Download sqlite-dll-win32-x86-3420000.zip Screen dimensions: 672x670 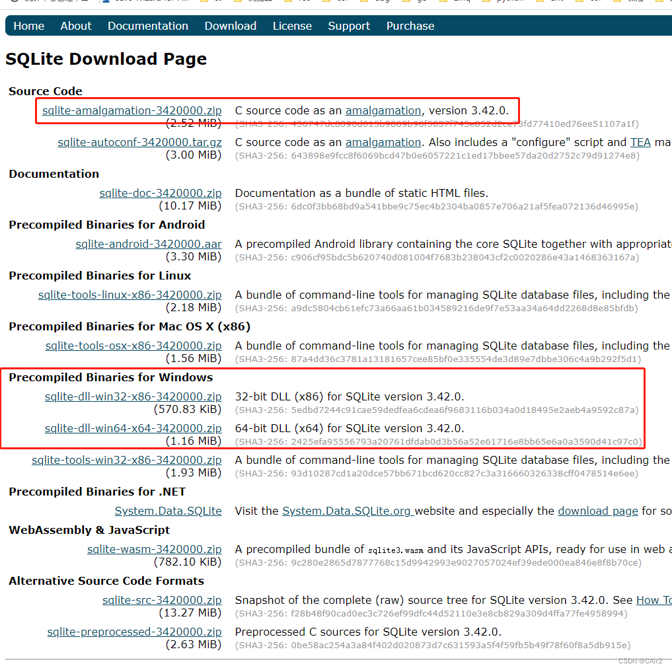click(x=133, y=396)
